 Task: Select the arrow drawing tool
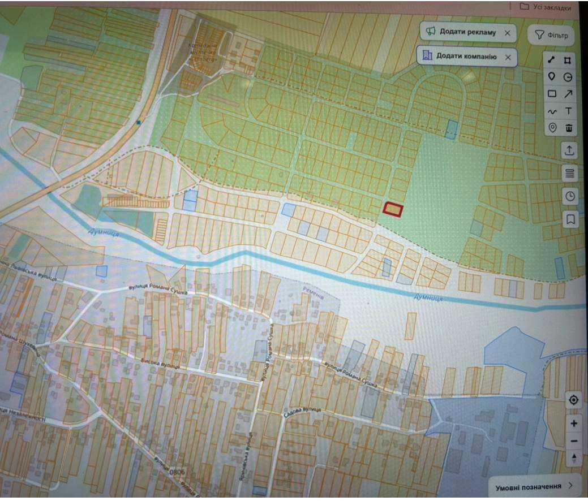[x=568, y=94]
